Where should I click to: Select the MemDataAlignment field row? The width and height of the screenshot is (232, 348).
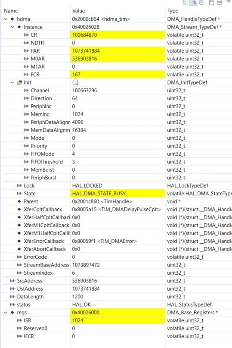tap(117, 130)
